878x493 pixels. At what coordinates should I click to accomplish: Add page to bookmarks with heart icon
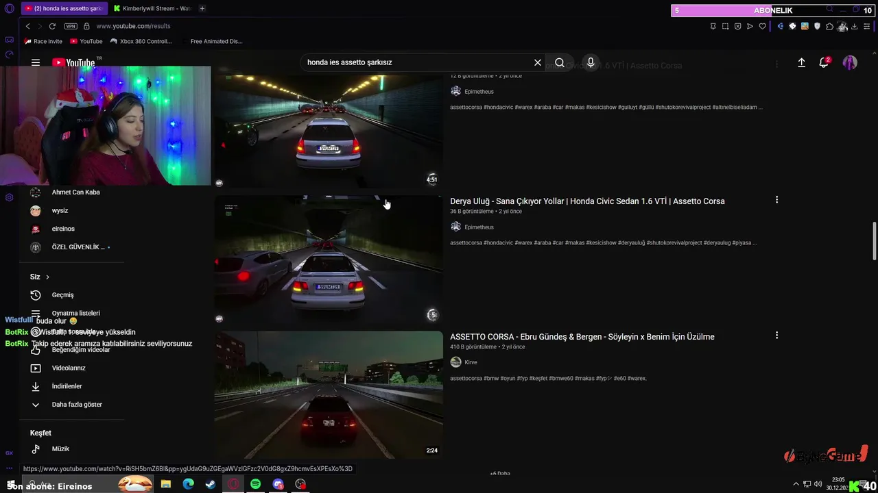pyautogui.click(x=762, y=26)
